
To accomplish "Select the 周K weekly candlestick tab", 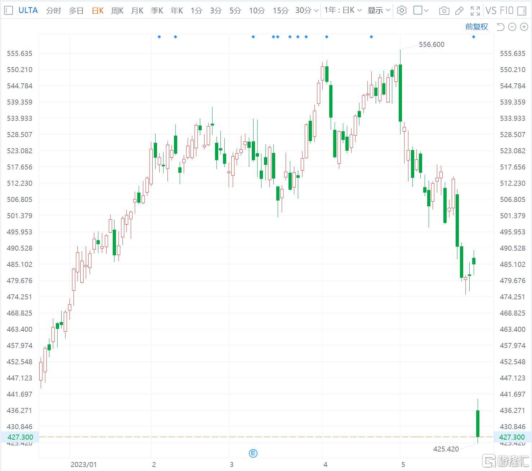I will [x=117, y=11].
